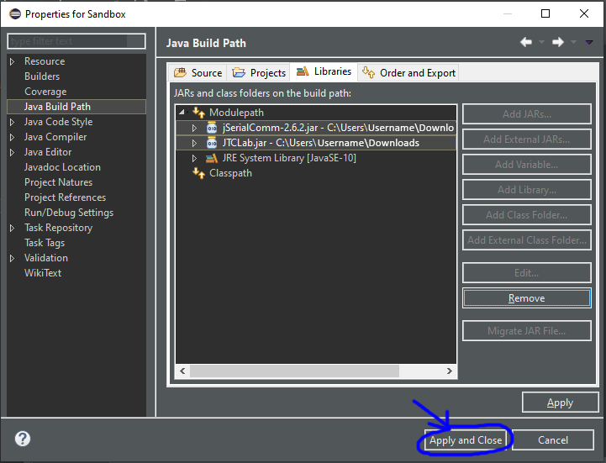The height and width of the screenshot is (463, 606).
Task: Expand the jSerialComm-2.6.2.jar entry
Action: click(x=194, y=128)
